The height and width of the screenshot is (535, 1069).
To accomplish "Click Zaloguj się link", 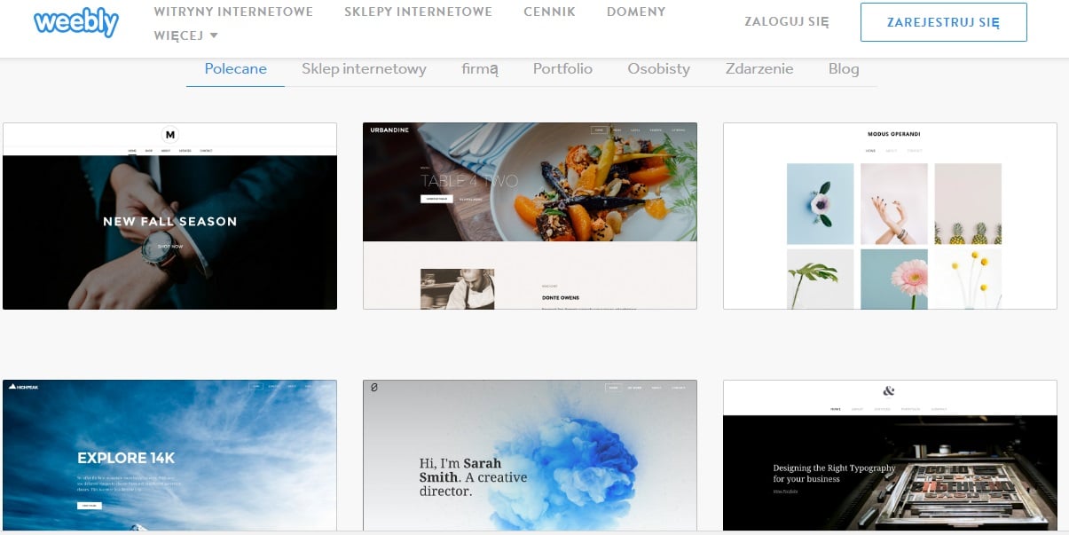I will click(x=787, y=22).
